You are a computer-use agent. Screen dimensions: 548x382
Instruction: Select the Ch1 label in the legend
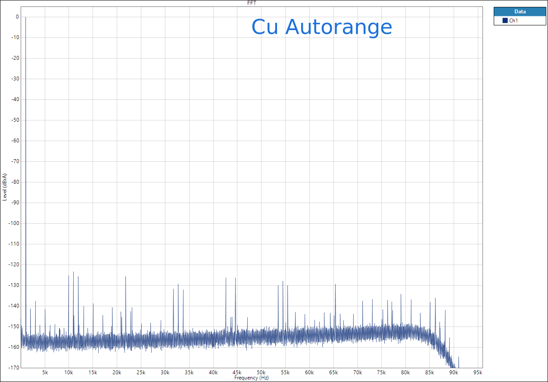pos(513,21)
